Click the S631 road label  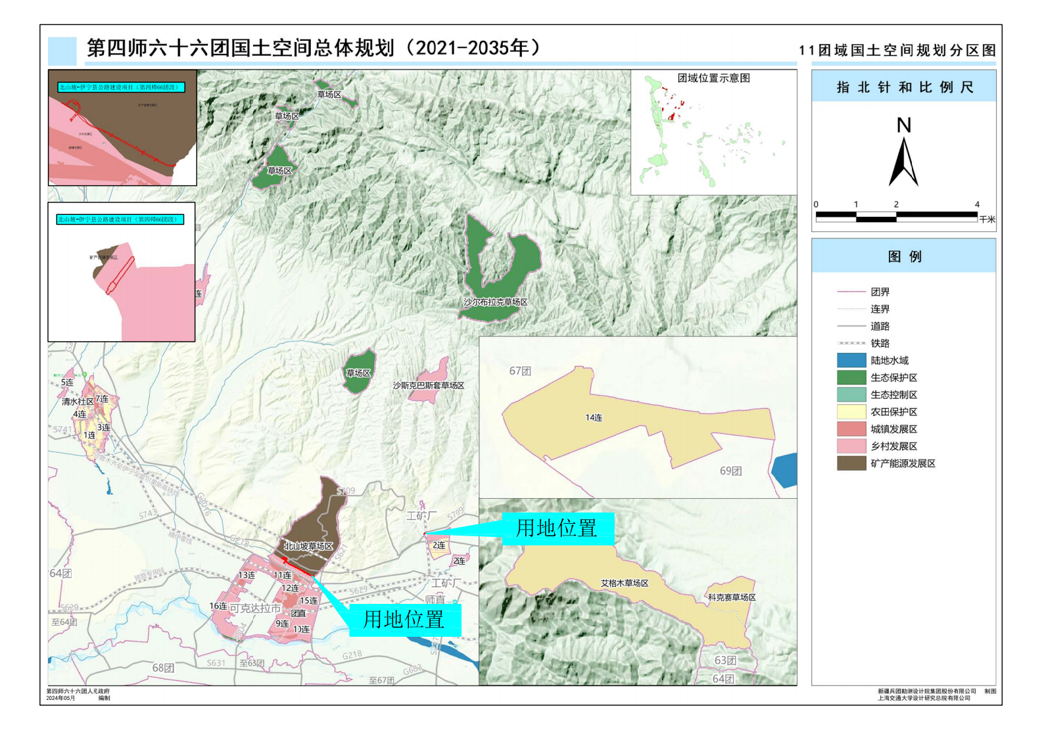pyautogui.click(x=216, y=663)
